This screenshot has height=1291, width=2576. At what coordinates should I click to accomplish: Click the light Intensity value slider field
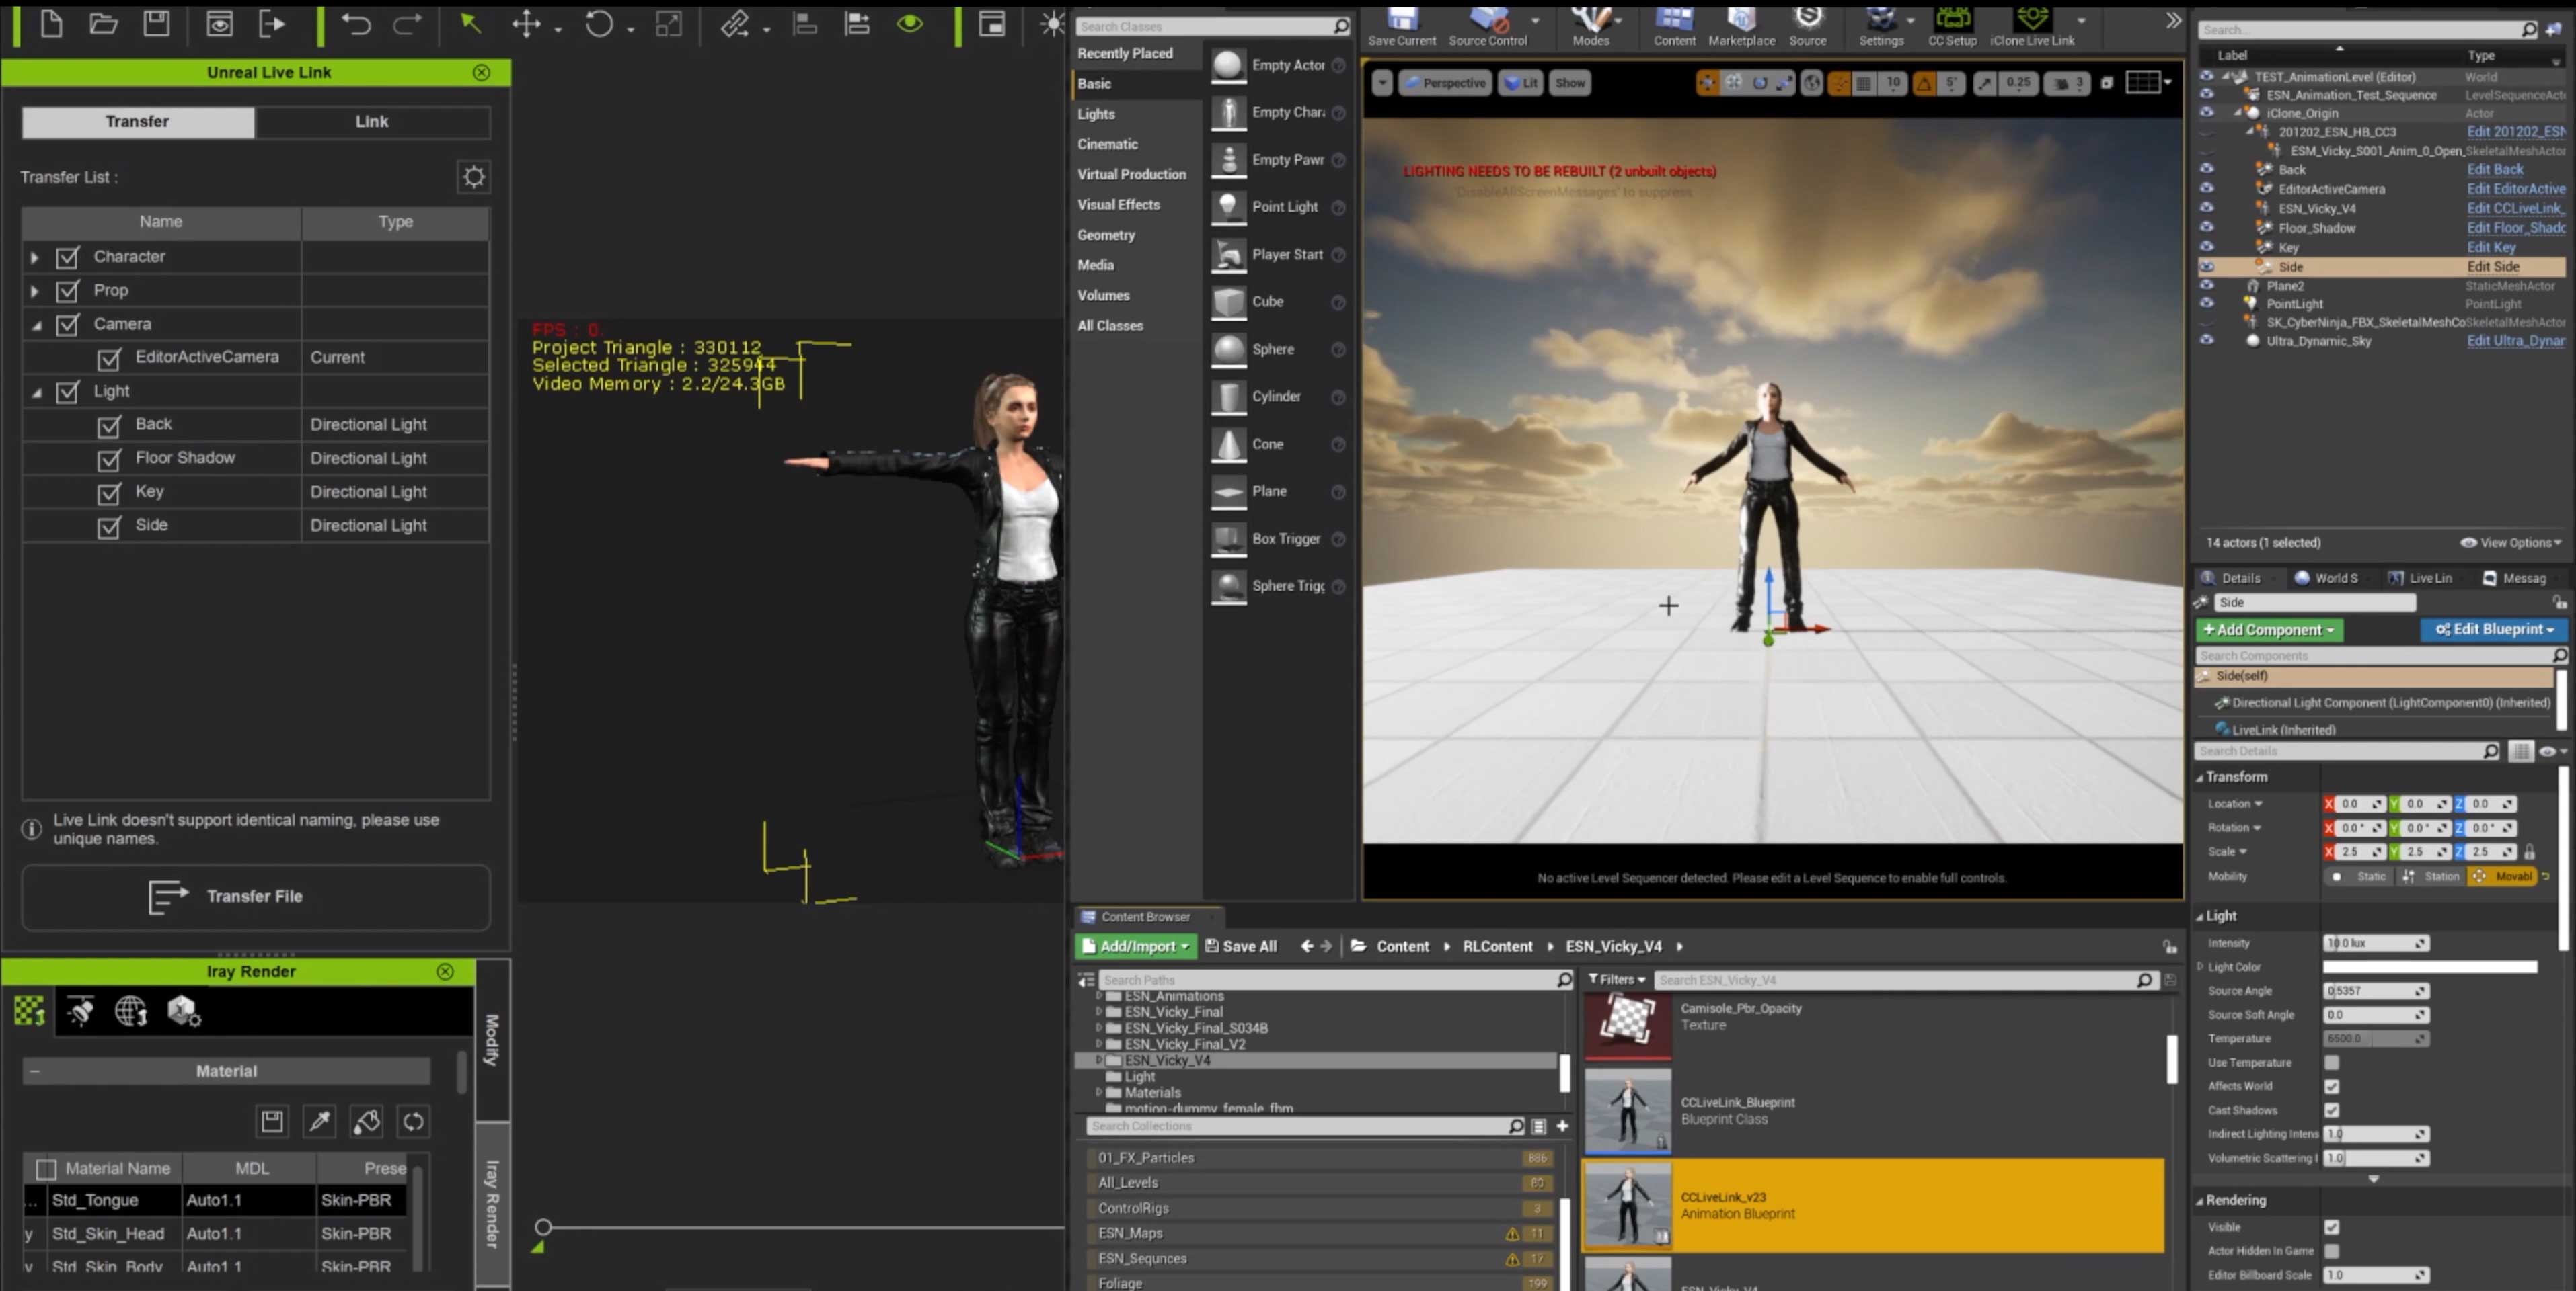(x=2375, y=942)
